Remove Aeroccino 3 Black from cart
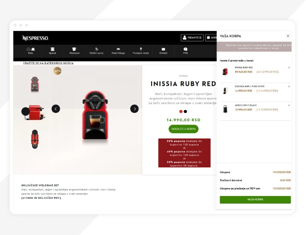 coord(289,105)
